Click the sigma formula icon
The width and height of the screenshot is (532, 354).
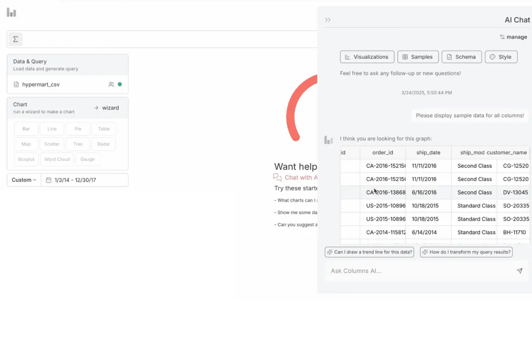point(16,39)
